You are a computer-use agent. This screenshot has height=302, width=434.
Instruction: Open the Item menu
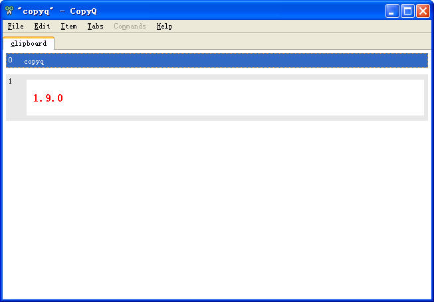tap(68, 27)
